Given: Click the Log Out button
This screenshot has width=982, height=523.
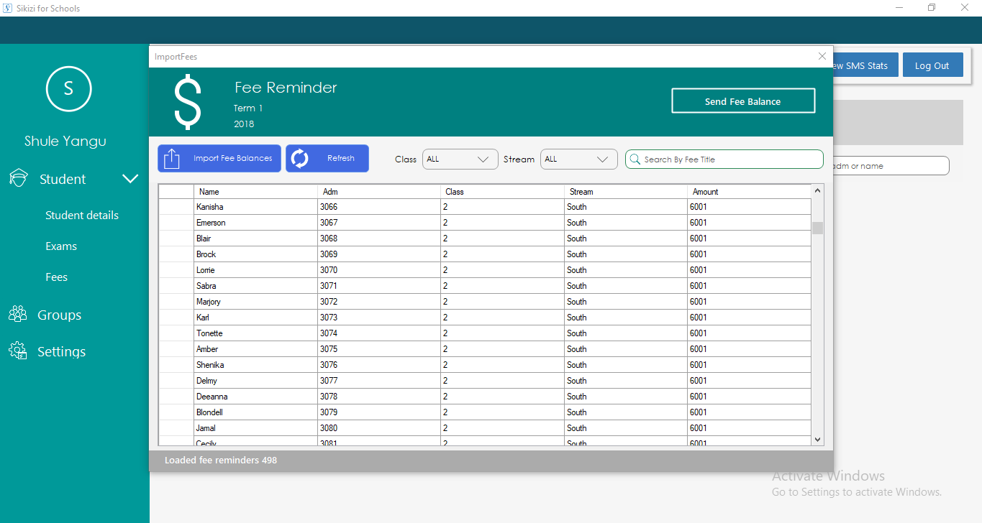Looking at the screenshot, I should pyautogui.click(x=932, y=65).
